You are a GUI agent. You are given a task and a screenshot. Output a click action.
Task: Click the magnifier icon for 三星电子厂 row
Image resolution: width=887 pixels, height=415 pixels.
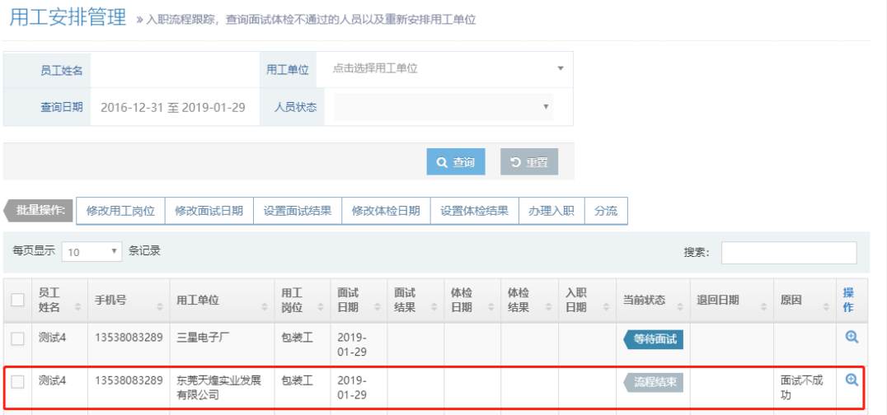point(852,337)
